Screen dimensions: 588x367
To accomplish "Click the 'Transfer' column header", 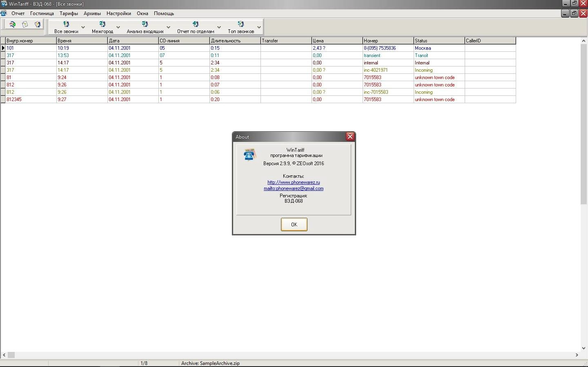I will (286, 41).
